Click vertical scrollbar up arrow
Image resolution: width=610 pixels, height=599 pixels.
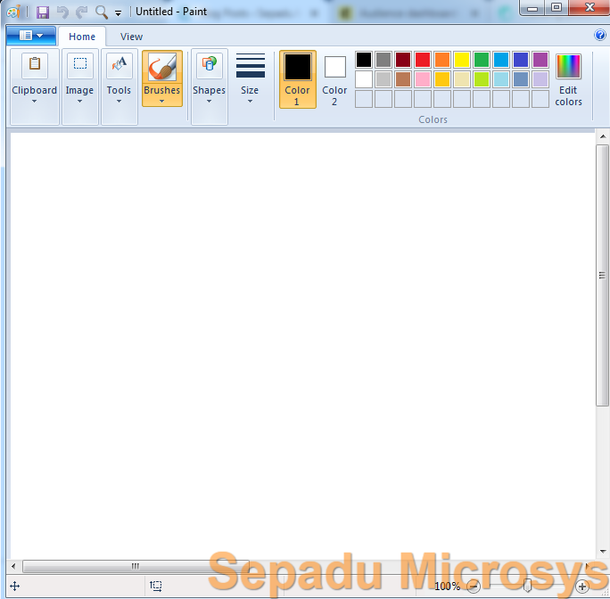pyautogui.click(x=603, y=136)
